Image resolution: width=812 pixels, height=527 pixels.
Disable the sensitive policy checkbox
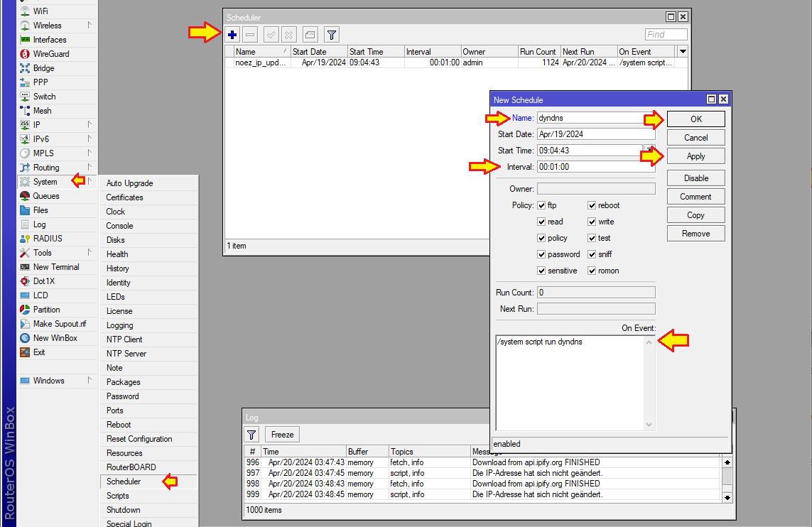[542, 271]
